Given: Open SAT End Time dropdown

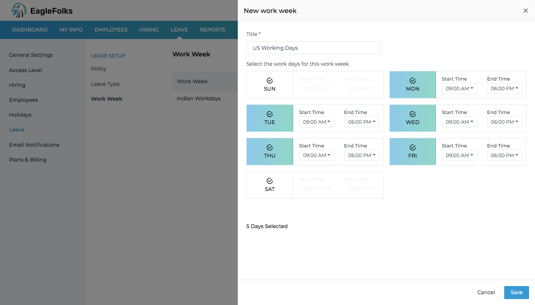Looking at the screenshot, I should pos(361,189).
